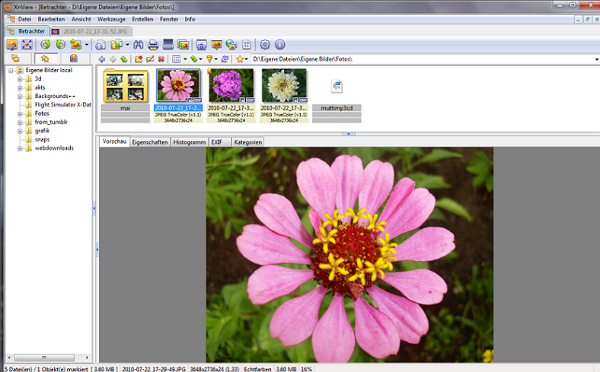Click the binoculars search icon
The height and width of the screenshot is (372, 600).
[138, 45]
